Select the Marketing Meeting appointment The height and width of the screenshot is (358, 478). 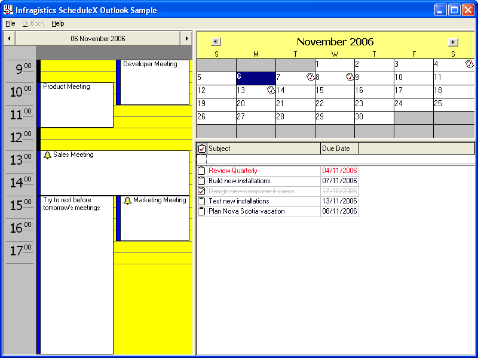pyautogui.click(x=152, y=218)
